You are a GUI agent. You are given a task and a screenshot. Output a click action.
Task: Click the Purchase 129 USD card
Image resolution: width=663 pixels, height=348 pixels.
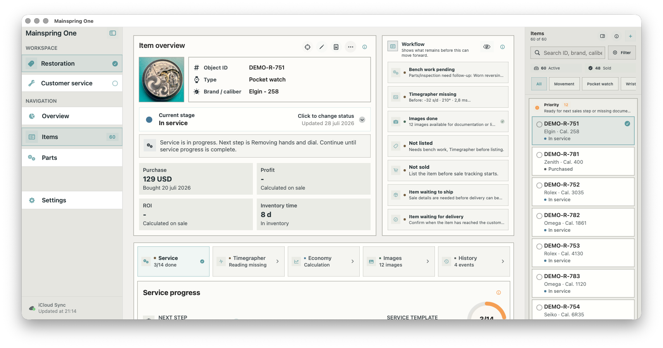point(196,179)
